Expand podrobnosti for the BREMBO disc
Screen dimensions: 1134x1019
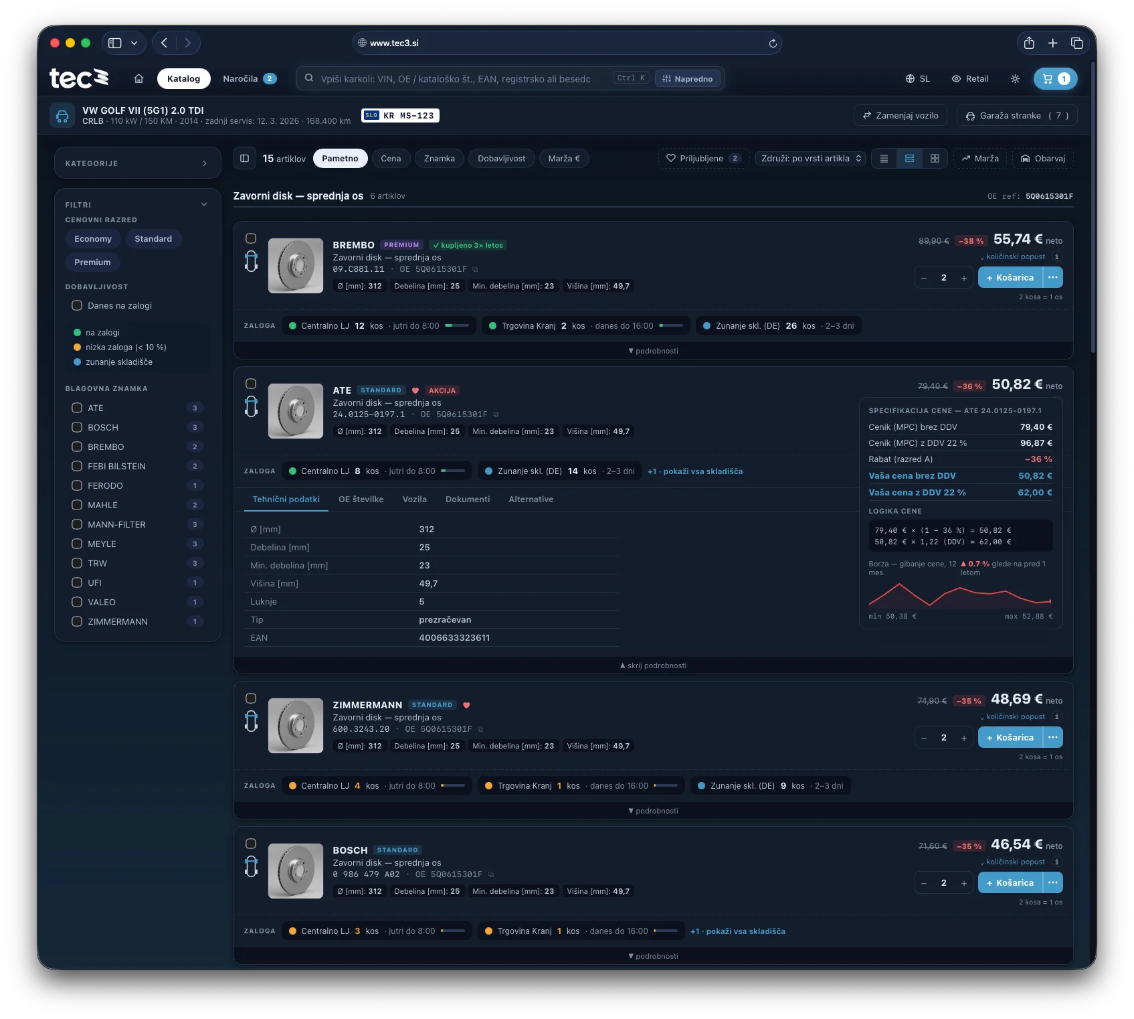[653, 351]
